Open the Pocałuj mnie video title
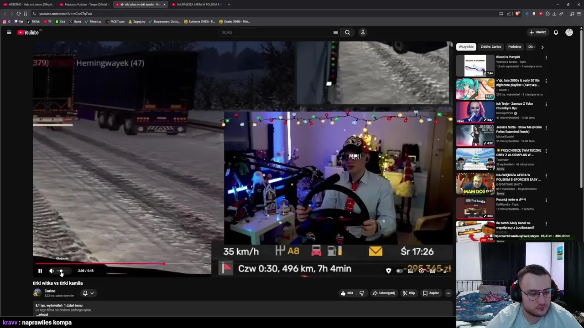Viewport: 584px width, 328px height. click(511, 200)
